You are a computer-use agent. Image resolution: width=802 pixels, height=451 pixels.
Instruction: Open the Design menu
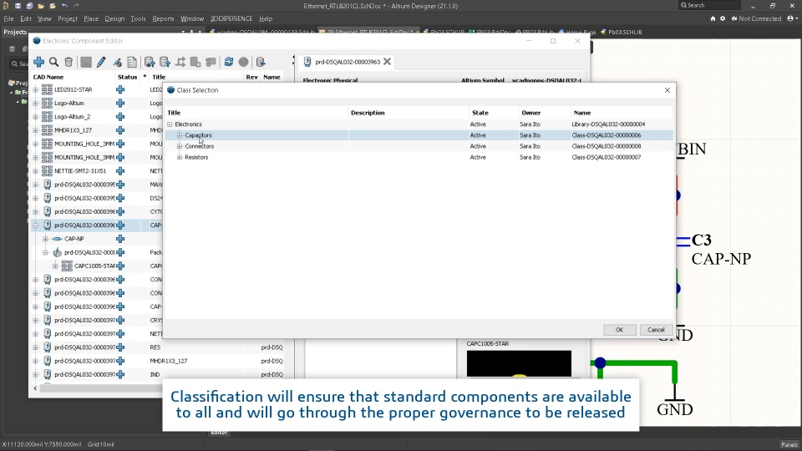(114, 18)
